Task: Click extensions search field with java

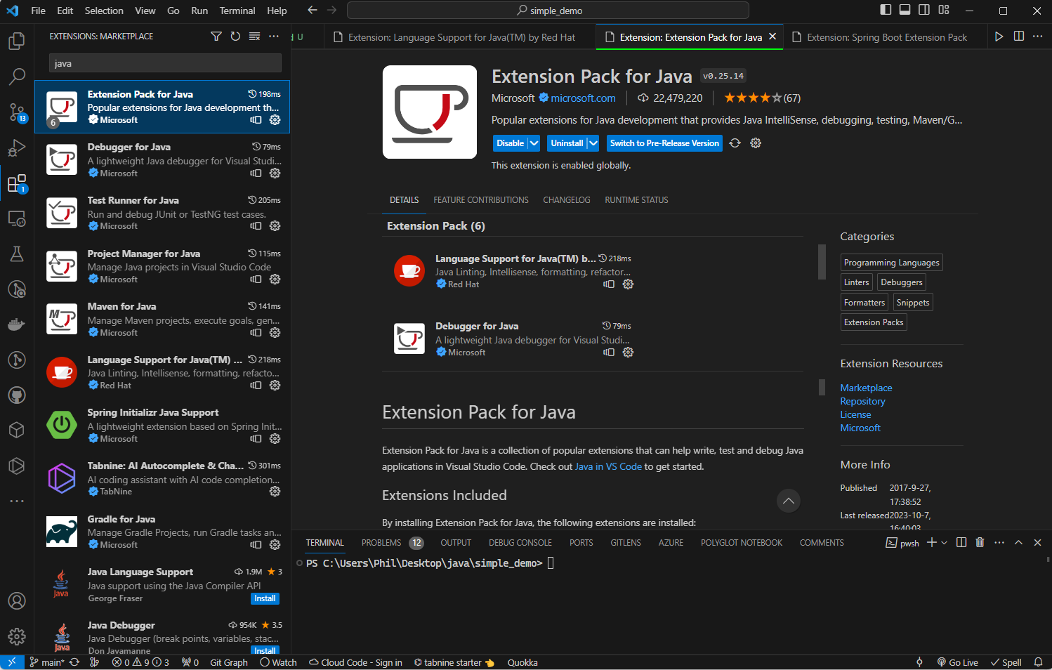Action: click(165, 63)
